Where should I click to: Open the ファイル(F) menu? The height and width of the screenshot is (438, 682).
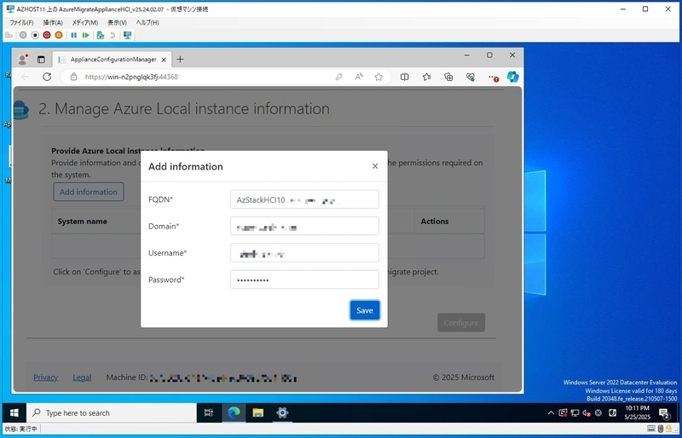[21, 23]
